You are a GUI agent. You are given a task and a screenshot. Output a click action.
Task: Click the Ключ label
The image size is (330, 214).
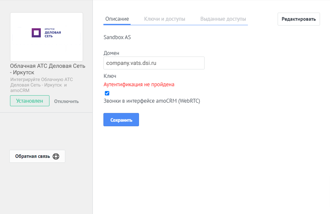pos(110,76)
